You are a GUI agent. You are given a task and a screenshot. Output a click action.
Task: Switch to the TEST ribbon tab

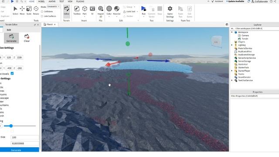[61, 1]
